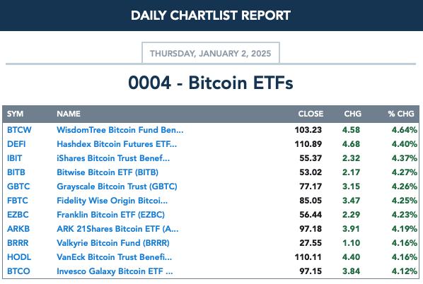Click the % CHG column header
The image size is (423, 284).
click(401, 114)
